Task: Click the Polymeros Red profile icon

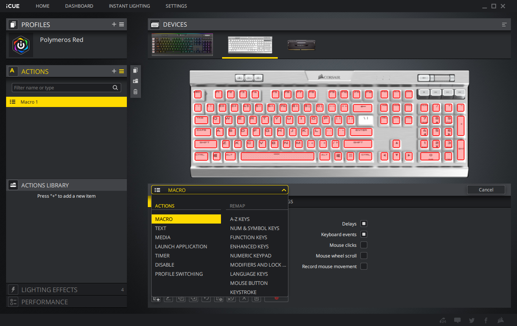Action: tap(21, 45)
